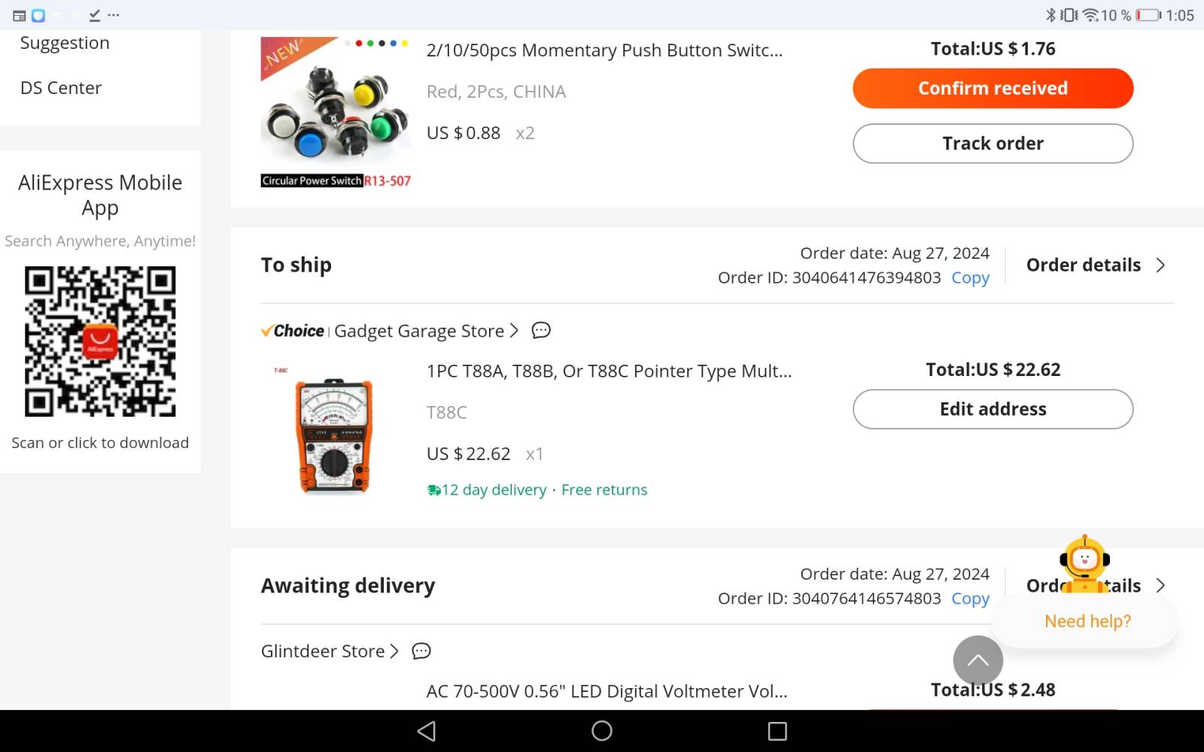Message Glintdeer Store via chat icon

[421, 651]
